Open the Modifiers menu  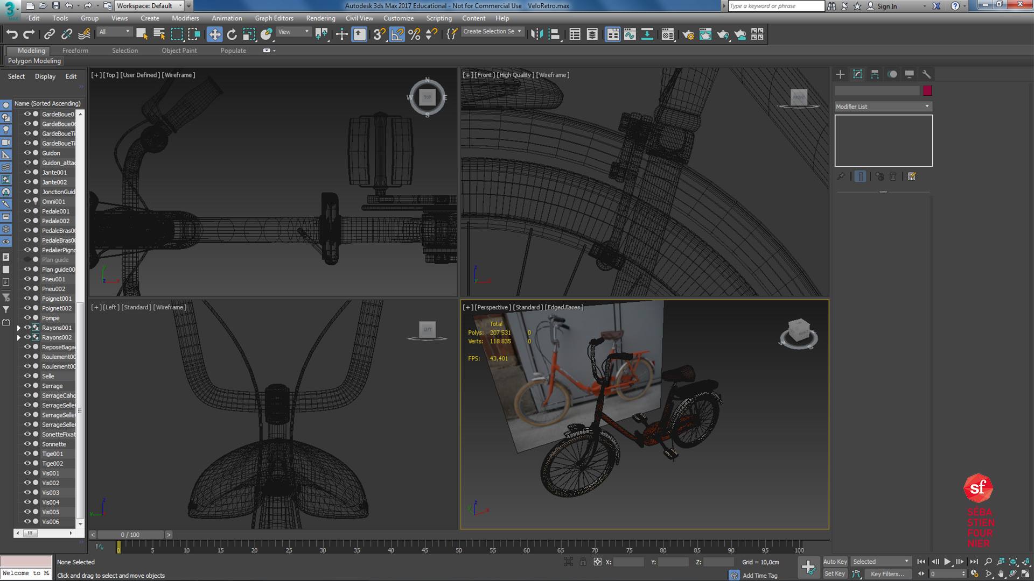click(x=185, y=18)
